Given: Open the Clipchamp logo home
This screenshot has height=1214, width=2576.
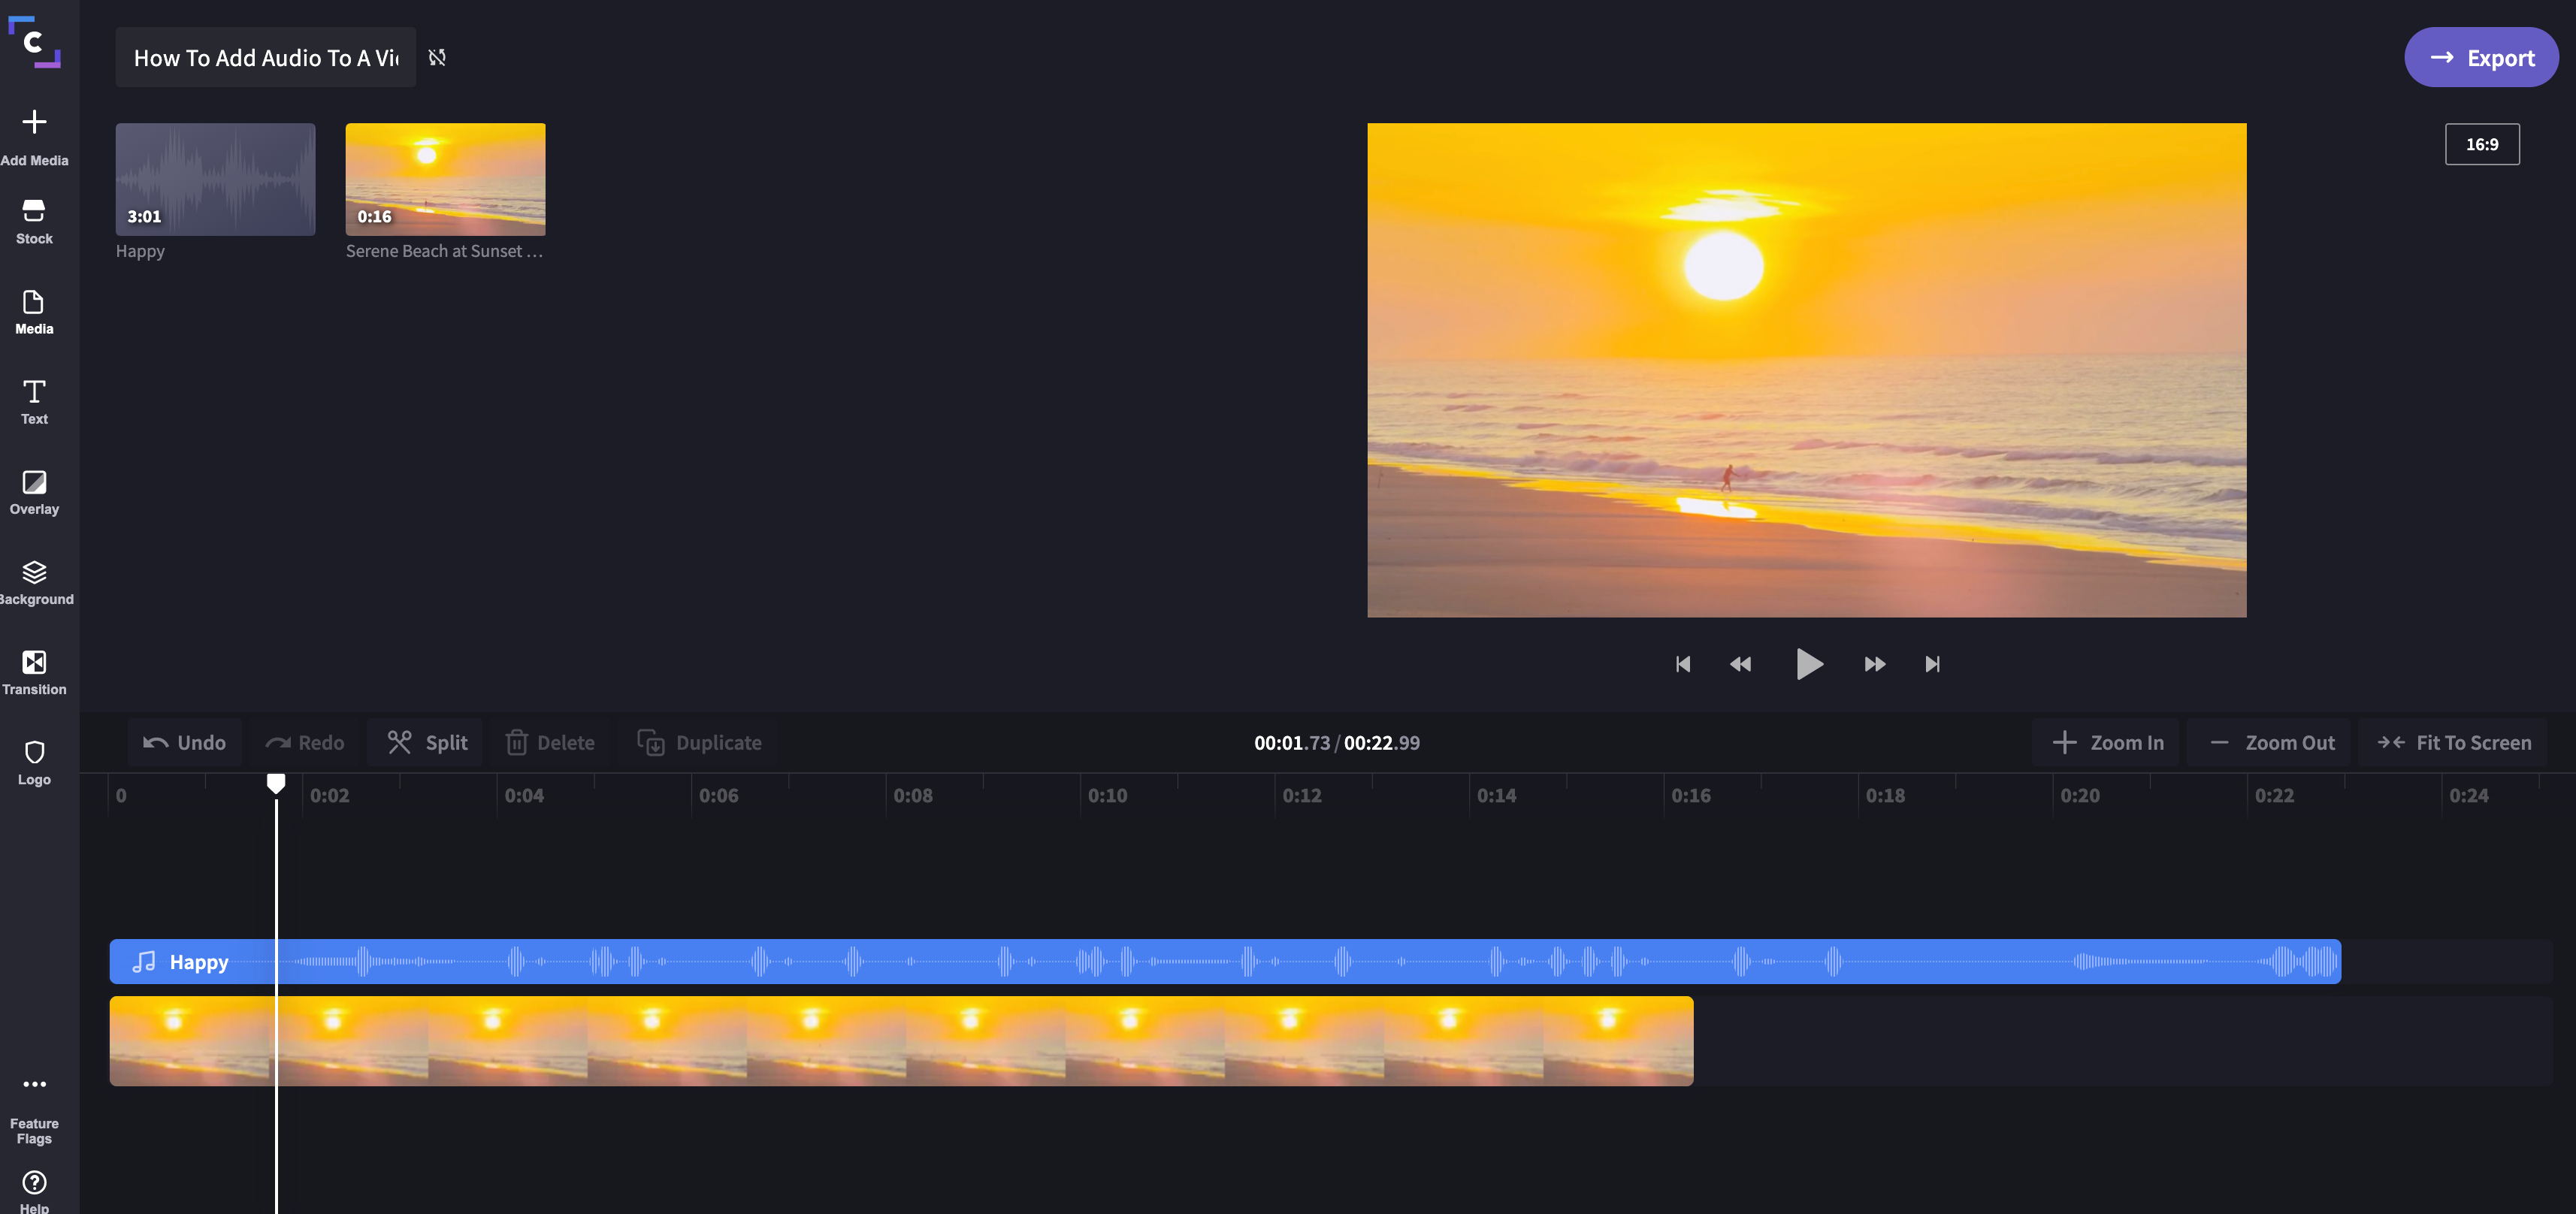Looking at the screenshot, I should [x=34, y=42].
